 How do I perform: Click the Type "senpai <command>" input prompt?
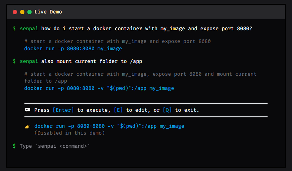click(55, 146)
